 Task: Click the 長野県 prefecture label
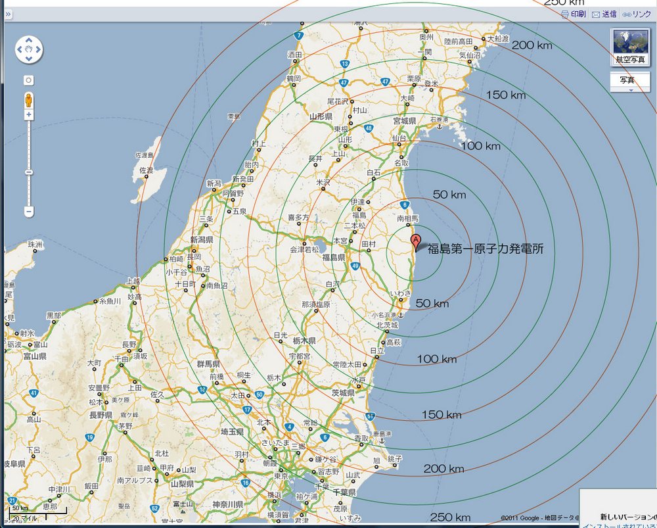pyautogui.click(x=101, y=415)
